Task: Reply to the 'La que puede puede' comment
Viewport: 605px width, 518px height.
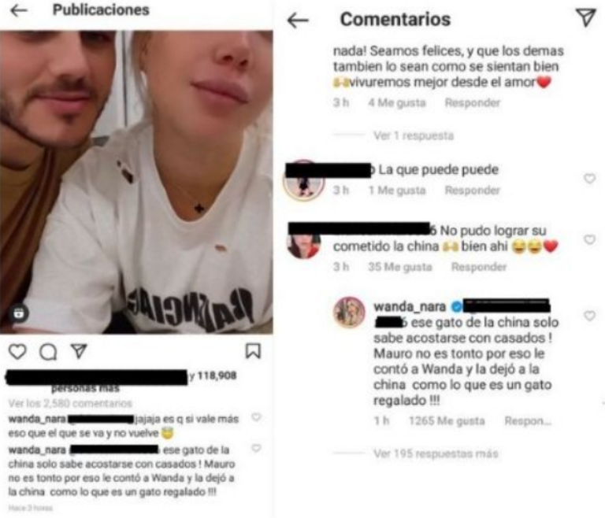Action: (x=473, y=191)
